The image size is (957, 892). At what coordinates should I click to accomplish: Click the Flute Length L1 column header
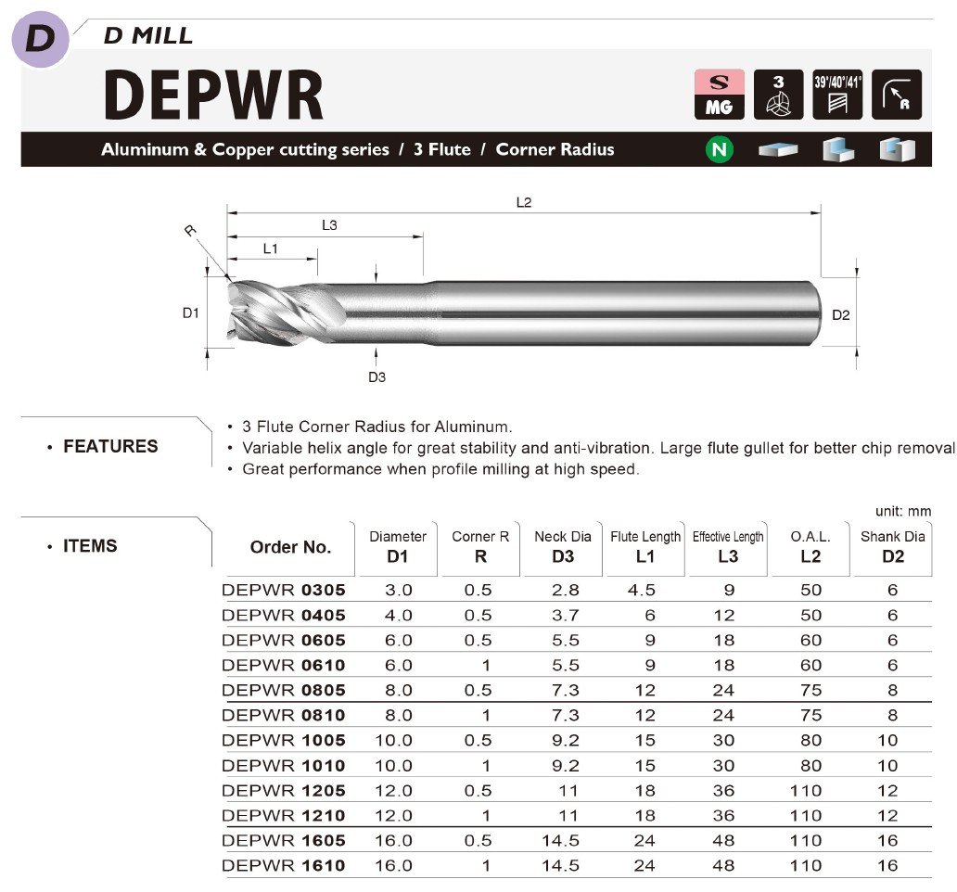(645, 547)
